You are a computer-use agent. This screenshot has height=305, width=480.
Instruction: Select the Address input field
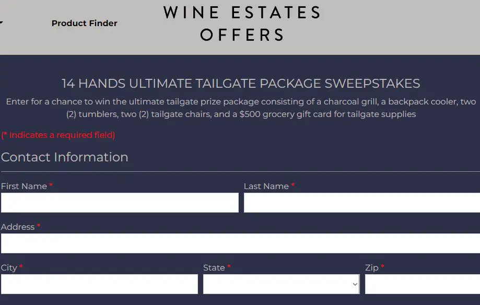tap(240, 243)
